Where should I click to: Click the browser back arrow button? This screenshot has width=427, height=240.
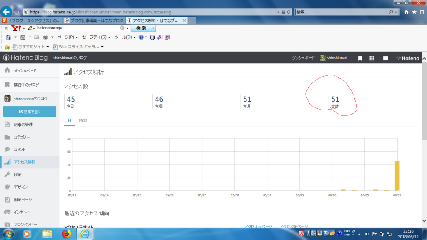tap(6, 12)
